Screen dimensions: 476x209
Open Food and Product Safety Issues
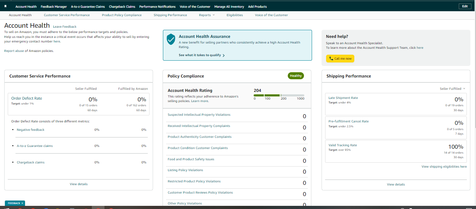coord(191,159)
